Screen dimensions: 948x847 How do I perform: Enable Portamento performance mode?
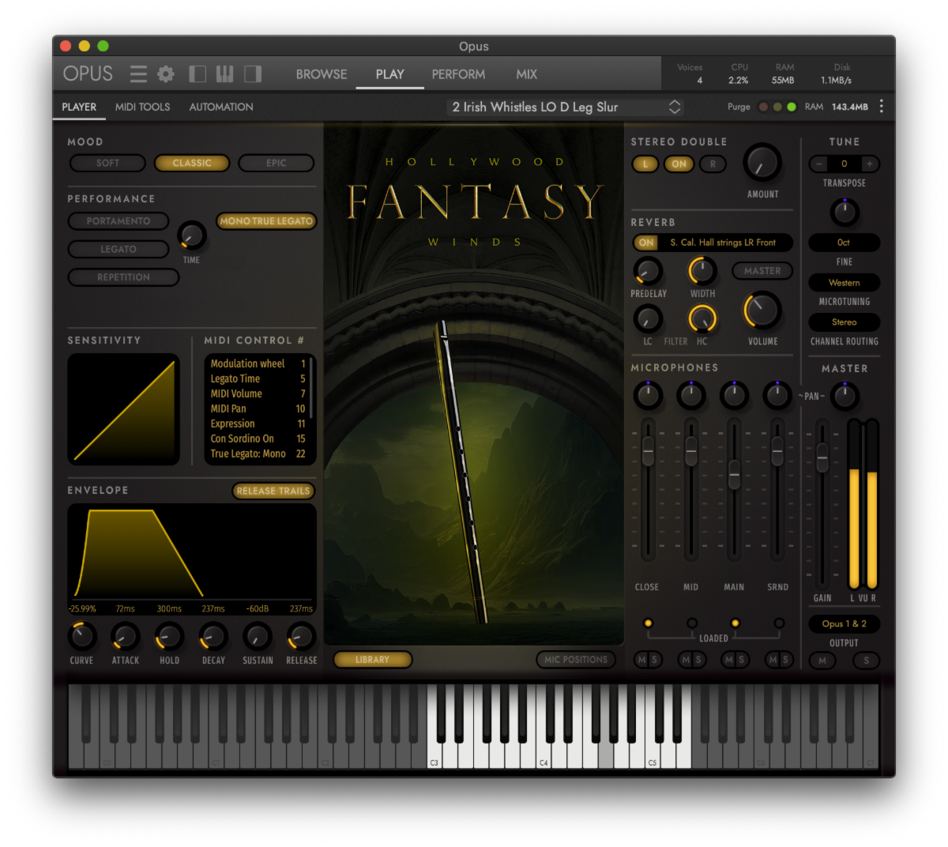pyautogui.click(x=118, y=221)
